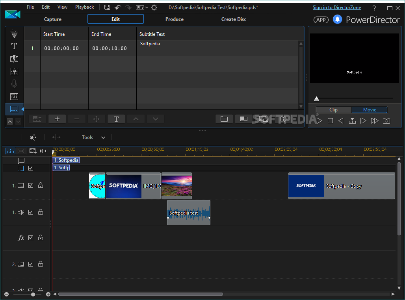Play the movie preview
The height and width of the screenshot is (300, 405).
click(x=319, y=120)
